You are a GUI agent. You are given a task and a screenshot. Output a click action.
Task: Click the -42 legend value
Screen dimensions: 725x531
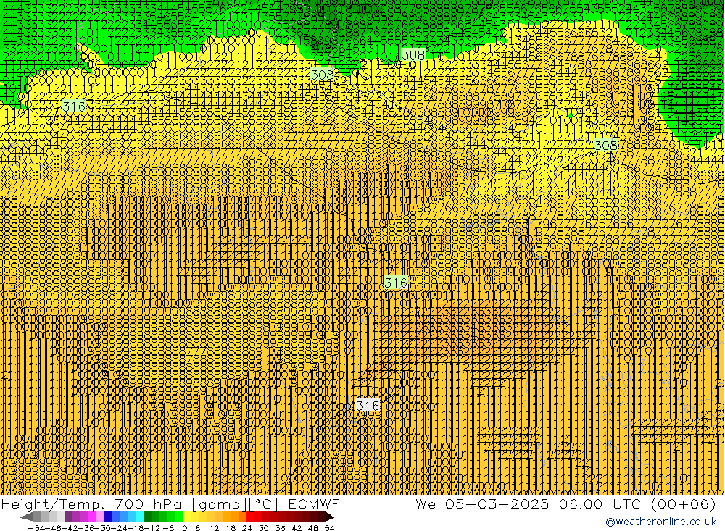(70, 528)
